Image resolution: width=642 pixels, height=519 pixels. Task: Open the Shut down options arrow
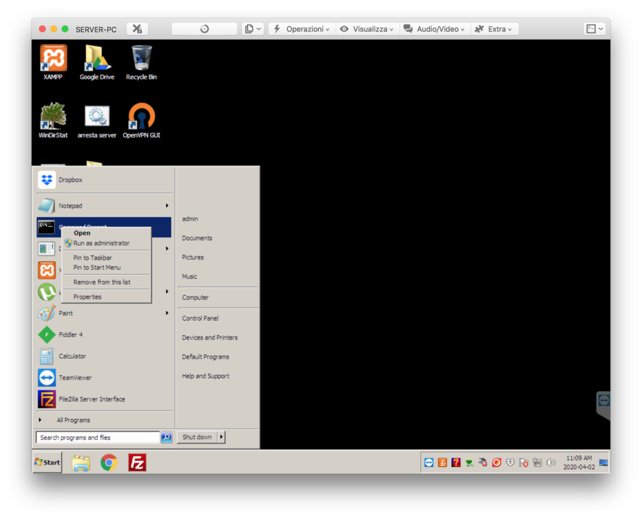tap(221, 437)
